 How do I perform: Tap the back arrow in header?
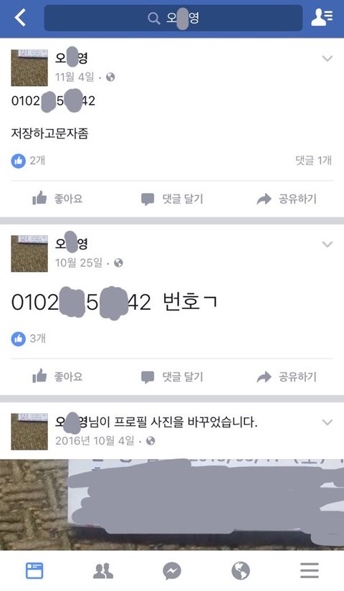20,18
